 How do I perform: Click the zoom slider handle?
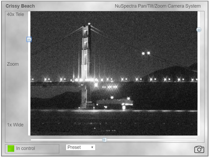[29, 39]
